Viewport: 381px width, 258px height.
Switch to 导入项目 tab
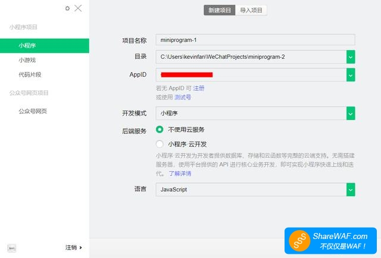(x=251, y=10)
